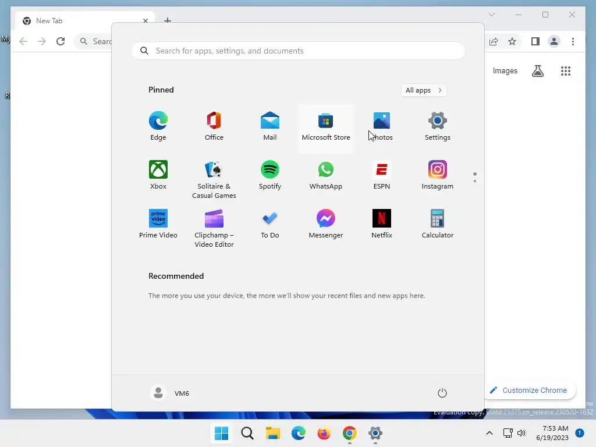Open taskbar Search
The image size is (596, 447).
pyautogui.click(x=247, y=433)
